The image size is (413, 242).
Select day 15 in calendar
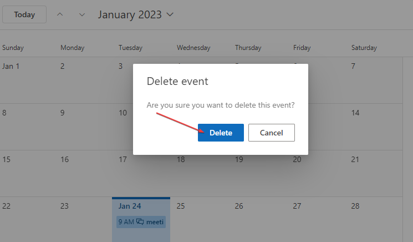[x=7, y=159]
